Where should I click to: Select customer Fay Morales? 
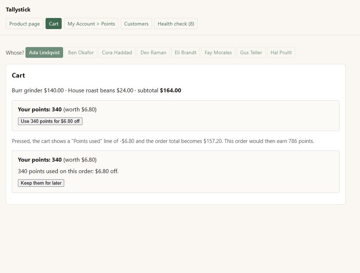[218, 52]
